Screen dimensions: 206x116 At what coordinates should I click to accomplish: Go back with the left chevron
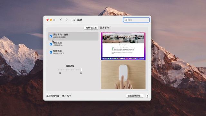tap(61, 20)
